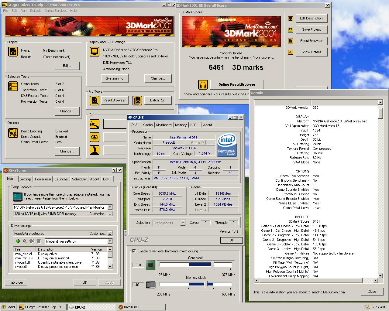
Task: Click the system tray icon beside the clock
Action: [x=368, y=307]
